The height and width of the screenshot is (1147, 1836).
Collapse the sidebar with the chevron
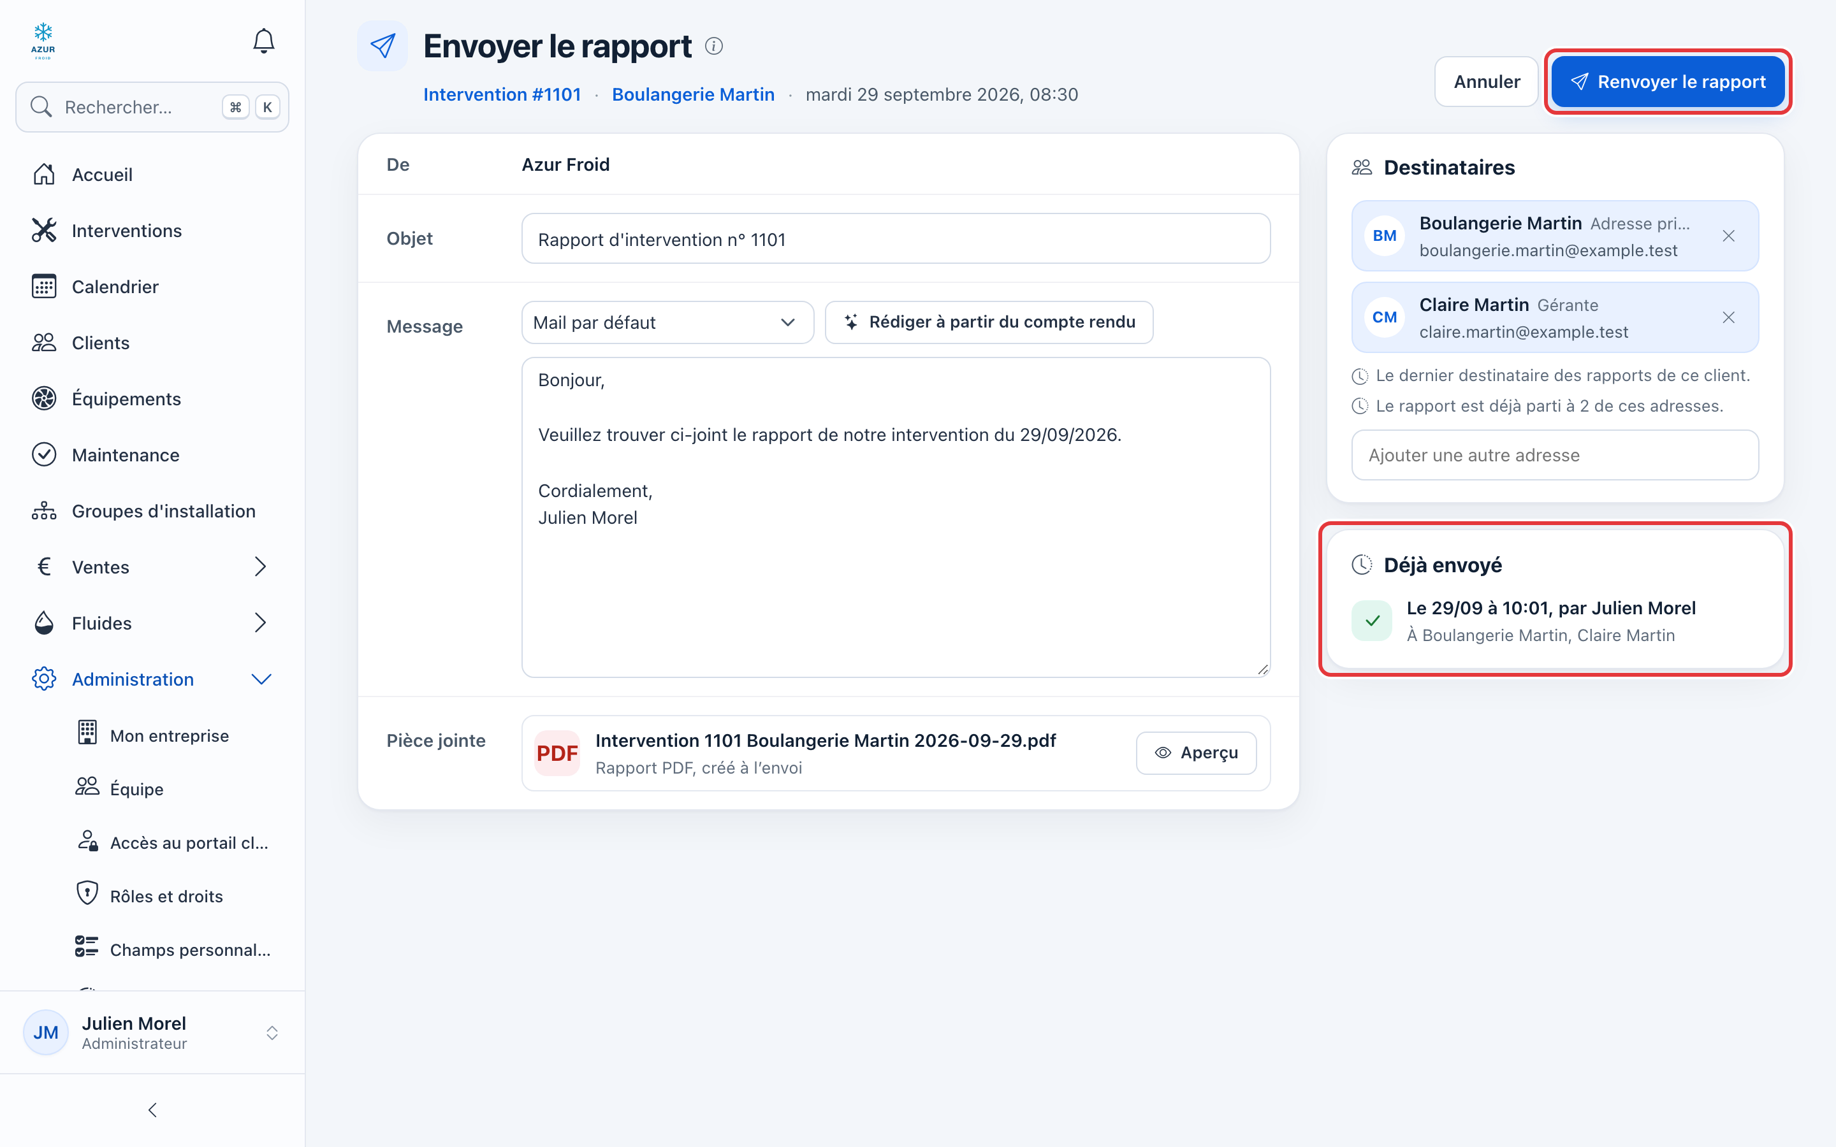152,1110
